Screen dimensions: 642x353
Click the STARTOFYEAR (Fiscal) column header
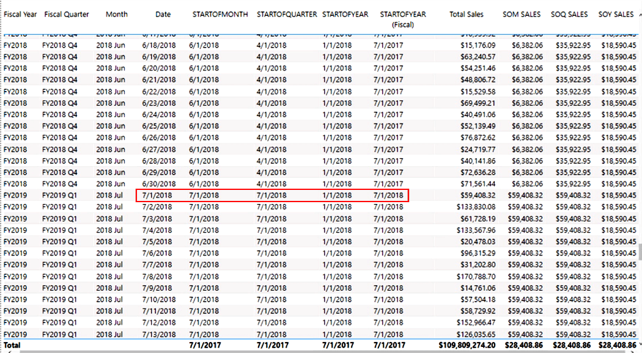pos(403,19)
